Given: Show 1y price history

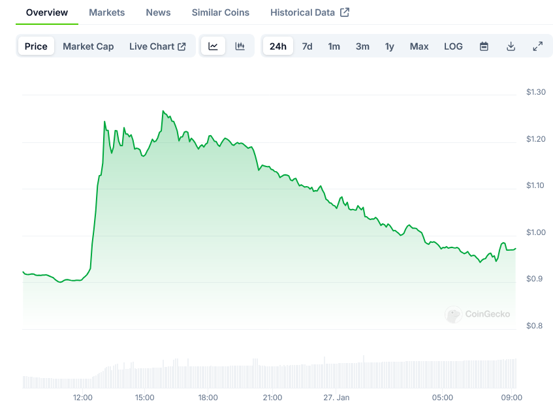Looking at the screenshot, I should pos(390,46).
